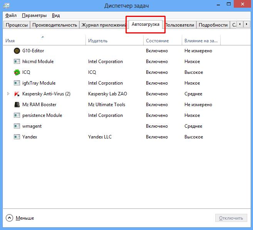253x230 pixels.
Task: Click the hkcmd Module icon
Action: coord(17,62)
